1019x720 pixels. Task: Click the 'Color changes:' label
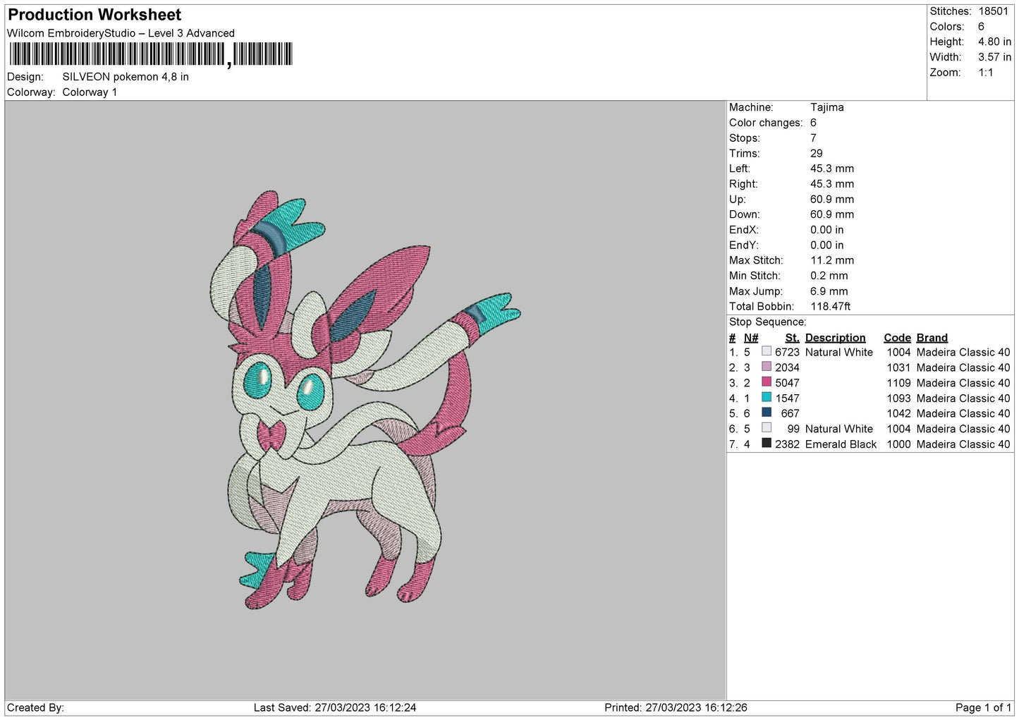[x=766, y=123]
